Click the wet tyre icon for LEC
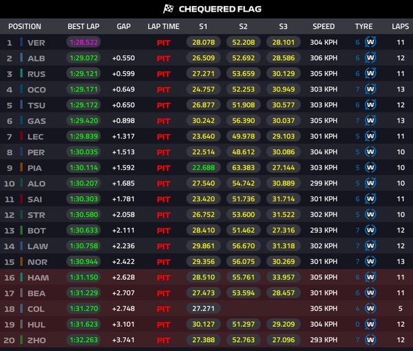 [370, 136]
